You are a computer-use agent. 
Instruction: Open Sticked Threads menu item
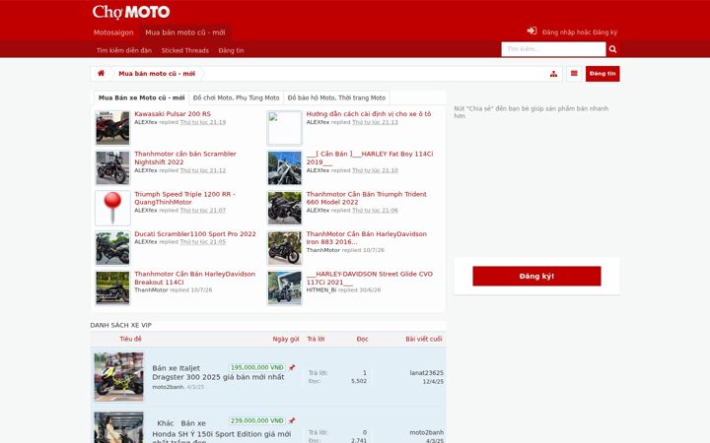point(185,50)
